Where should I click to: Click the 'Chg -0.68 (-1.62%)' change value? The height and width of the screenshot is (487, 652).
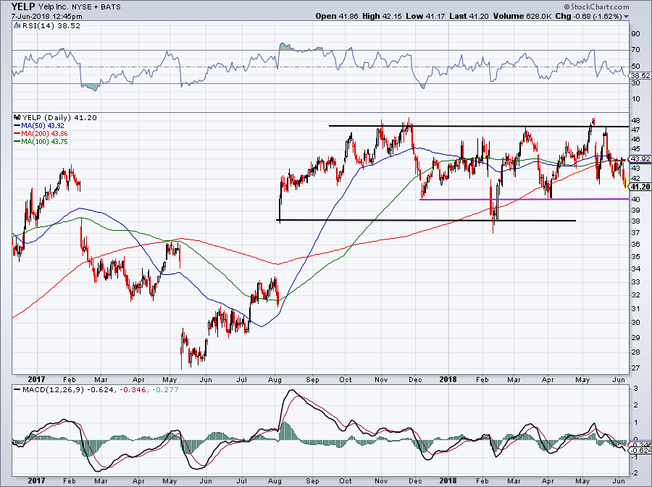pyautogui.click(x=589, y=16)
